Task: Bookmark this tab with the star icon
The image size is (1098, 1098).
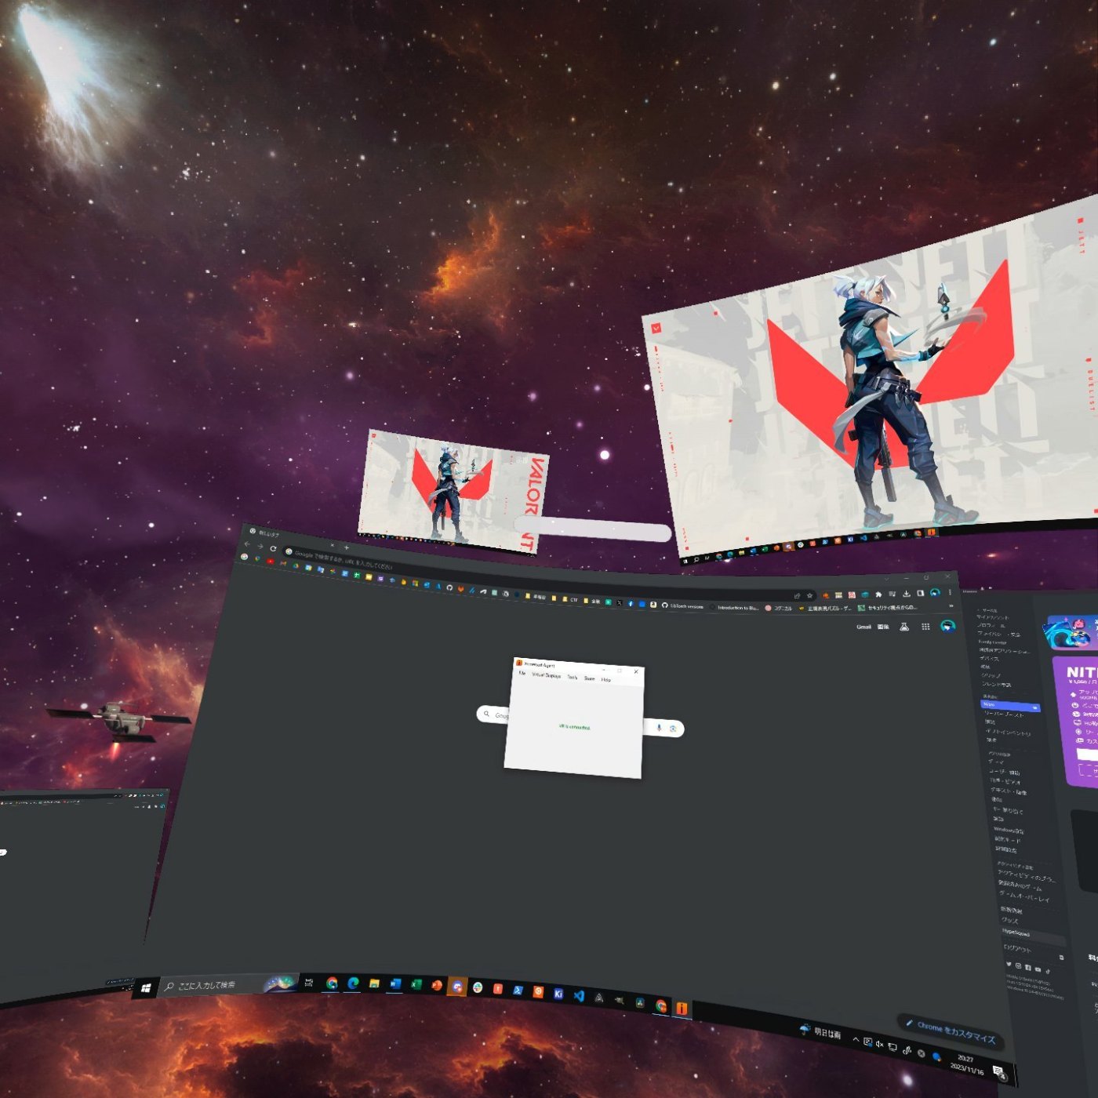Action: (x=809, y=595)
